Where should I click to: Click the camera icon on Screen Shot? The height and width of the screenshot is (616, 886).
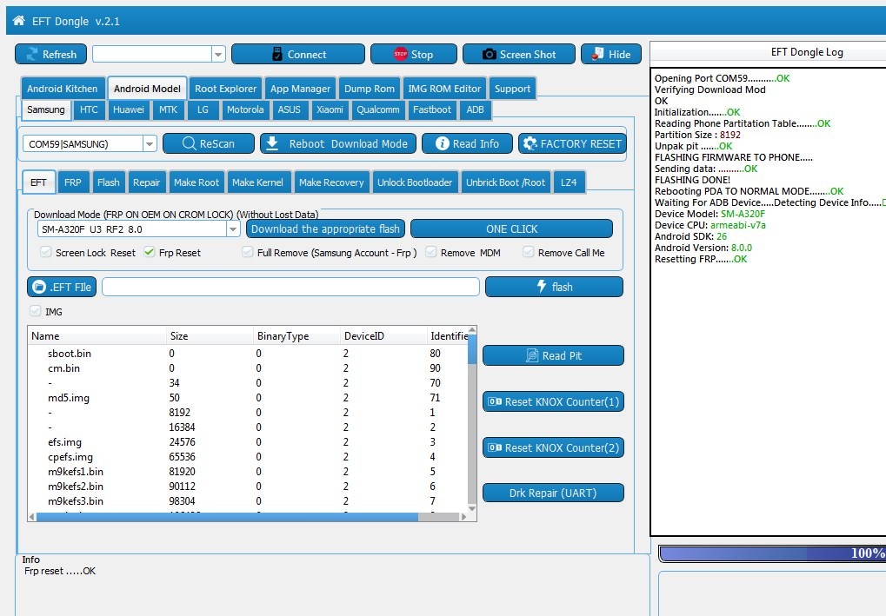490,54
